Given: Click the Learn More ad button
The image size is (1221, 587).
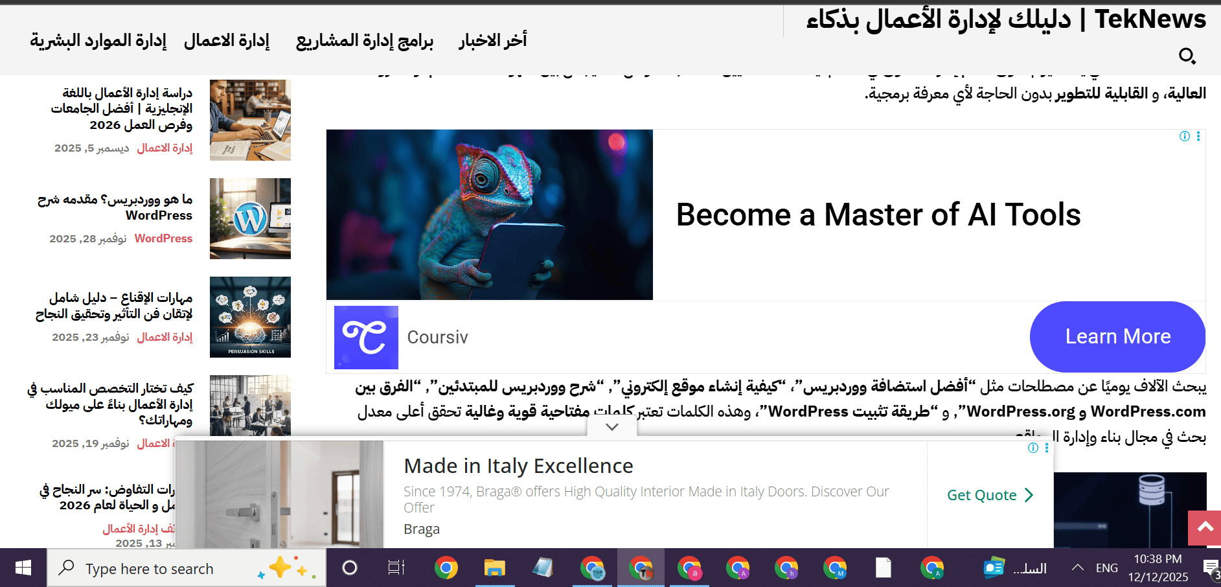Looking at the screenshot, I should (x=1117, y=337).
